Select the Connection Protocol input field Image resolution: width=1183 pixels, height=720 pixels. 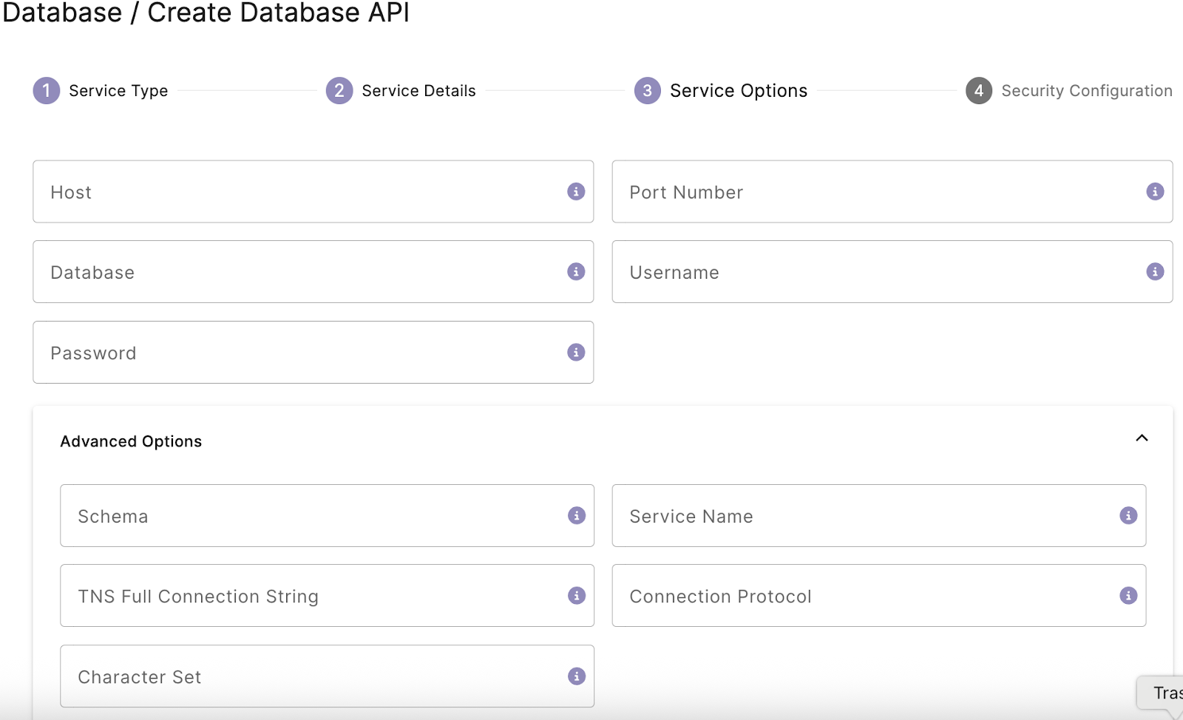(850, 595)
